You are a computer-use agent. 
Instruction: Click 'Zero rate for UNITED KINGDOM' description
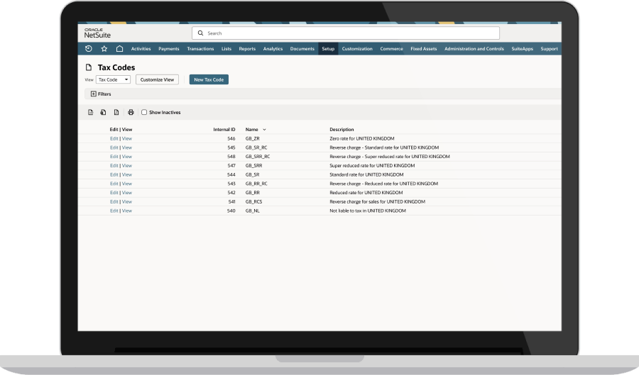362,139
